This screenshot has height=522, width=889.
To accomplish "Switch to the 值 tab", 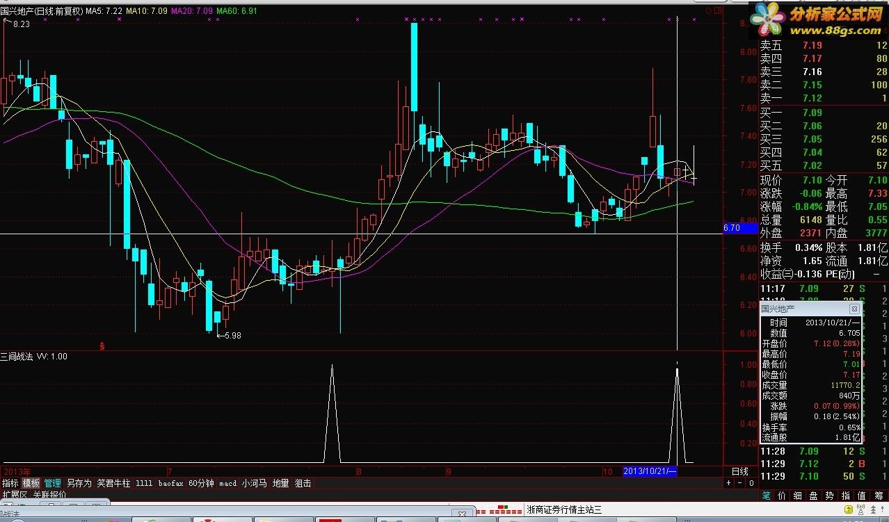I will point(862,496).
